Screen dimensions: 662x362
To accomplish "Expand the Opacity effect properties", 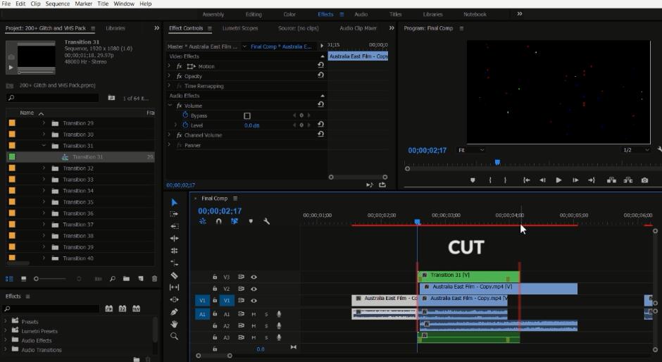I will point(169,76).
